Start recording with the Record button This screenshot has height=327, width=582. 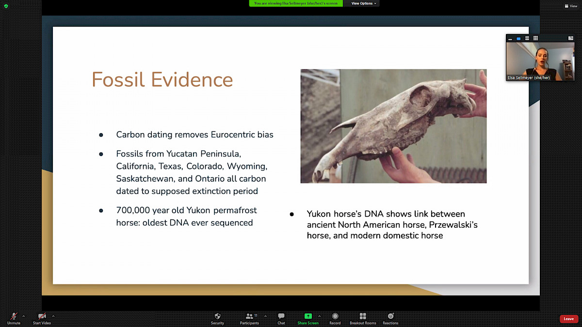(x=335, y=318)
